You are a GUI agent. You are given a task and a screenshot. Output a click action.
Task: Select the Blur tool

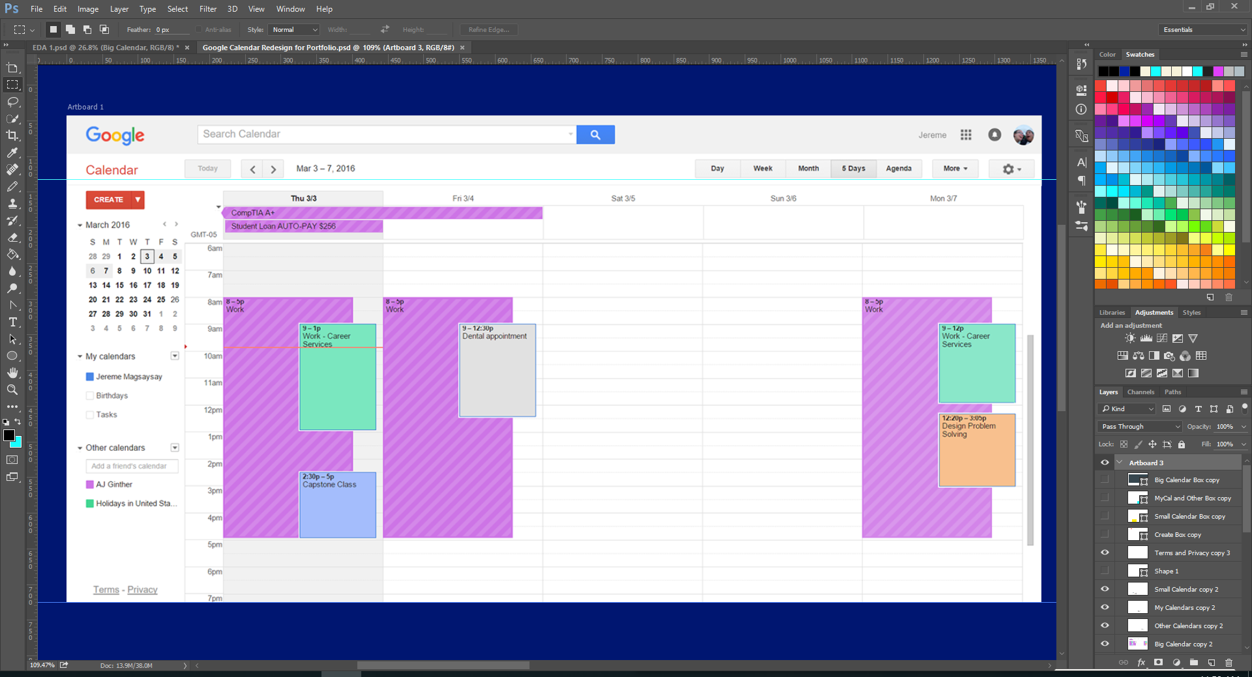click(12, 271)
